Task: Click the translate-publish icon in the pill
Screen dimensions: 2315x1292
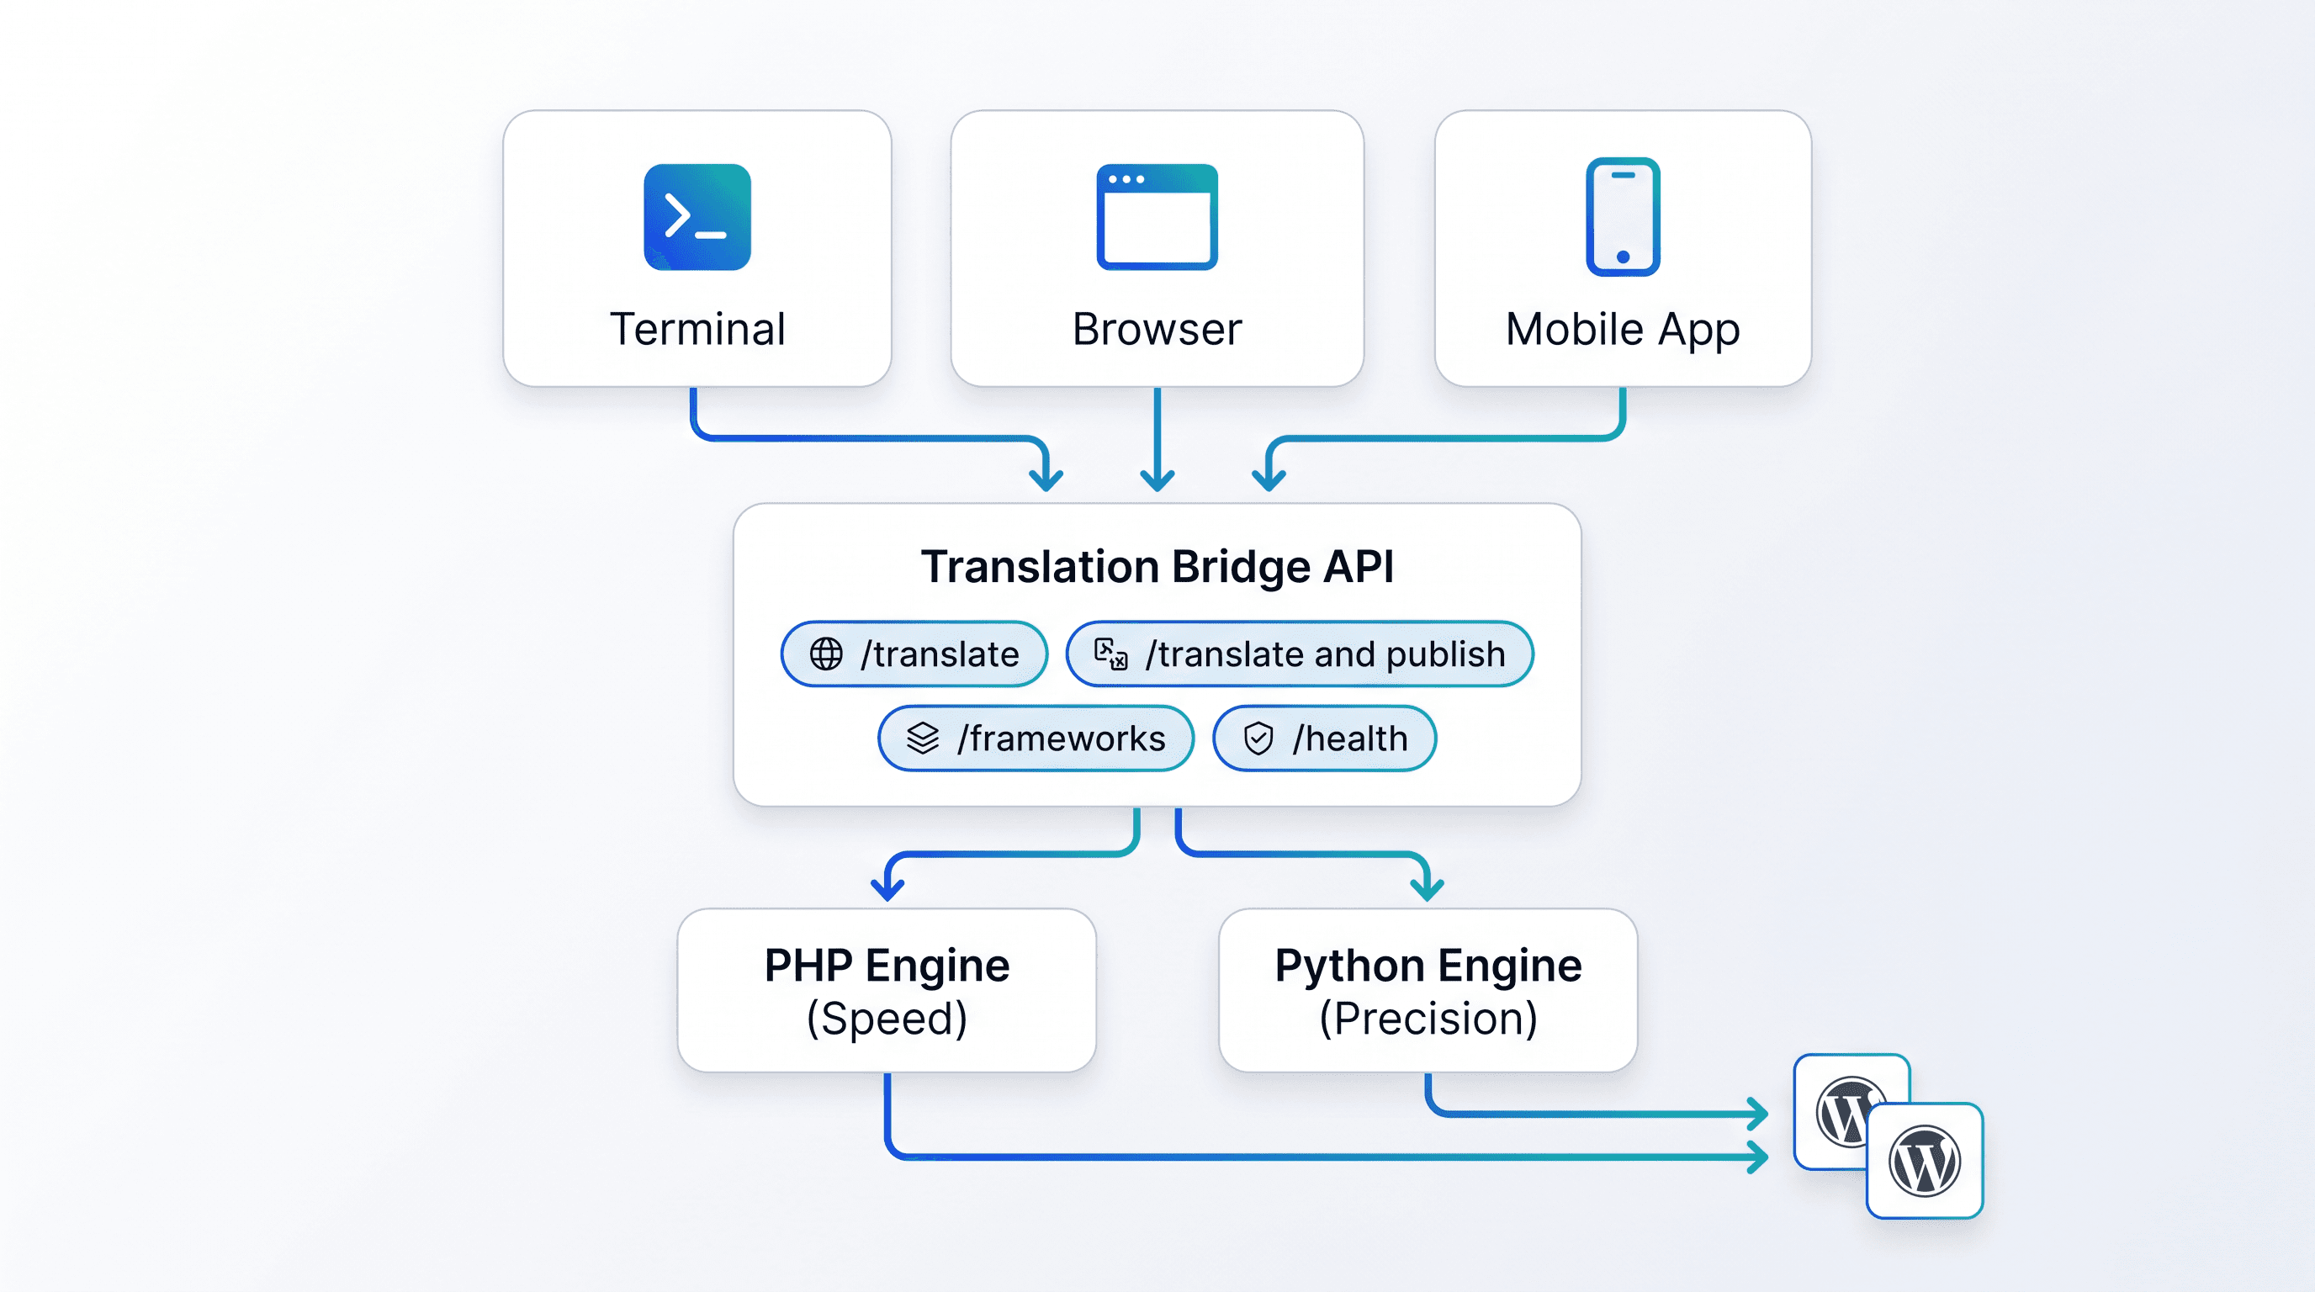Action: (1110, 654)
